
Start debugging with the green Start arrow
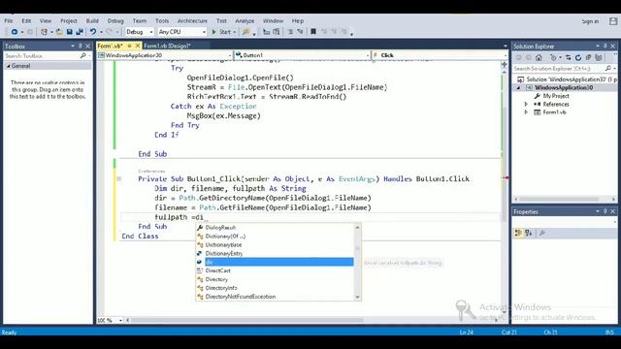click(x=213, y=32)
